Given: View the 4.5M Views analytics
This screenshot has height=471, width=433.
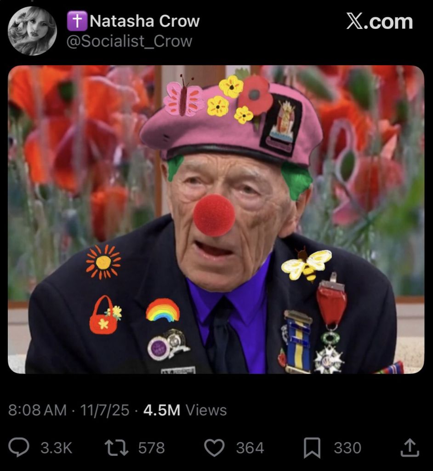Looking at the screenshot, I should [185, 410].
